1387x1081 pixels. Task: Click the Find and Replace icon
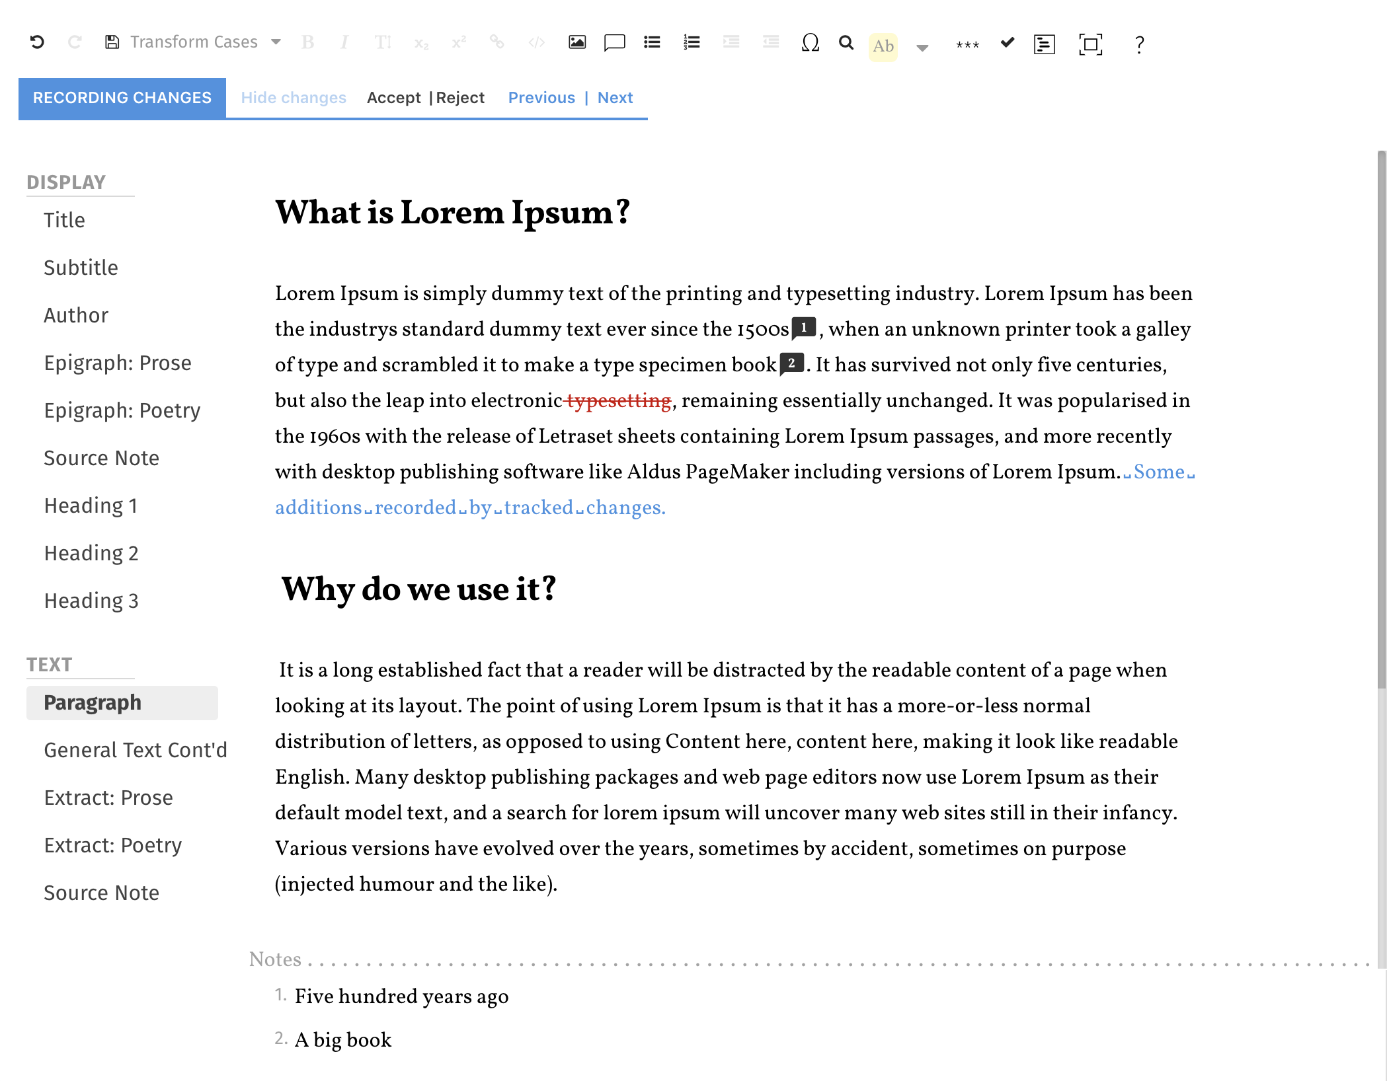[x=846, y=44]
